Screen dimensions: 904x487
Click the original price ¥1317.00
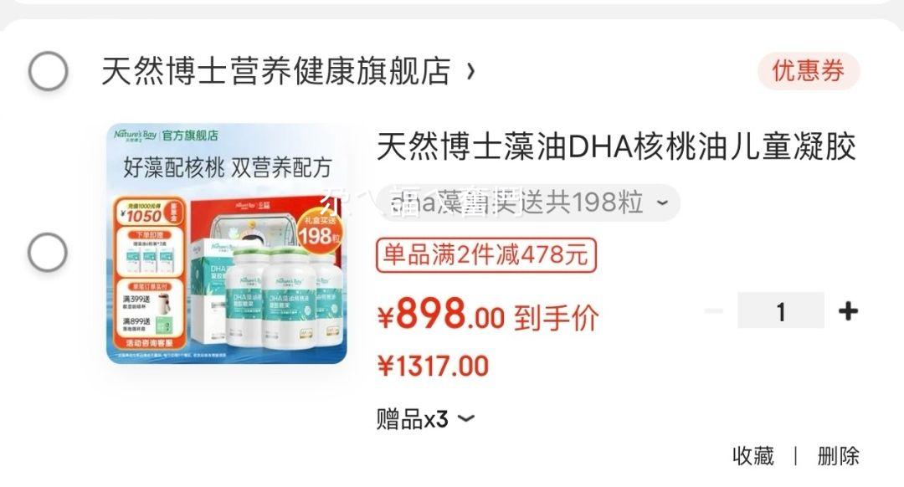click(433, 366)
